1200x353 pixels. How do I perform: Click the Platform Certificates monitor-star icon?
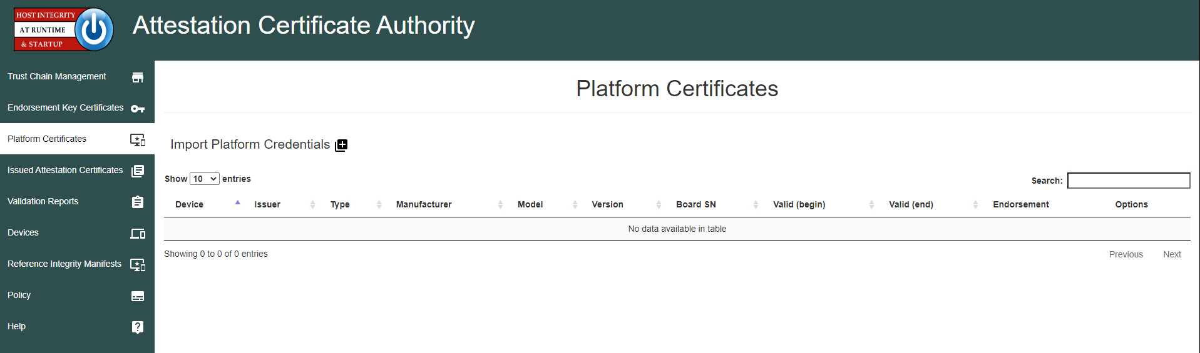pos(138,140)
